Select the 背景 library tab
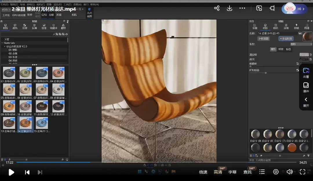 [x=44, y=27]
